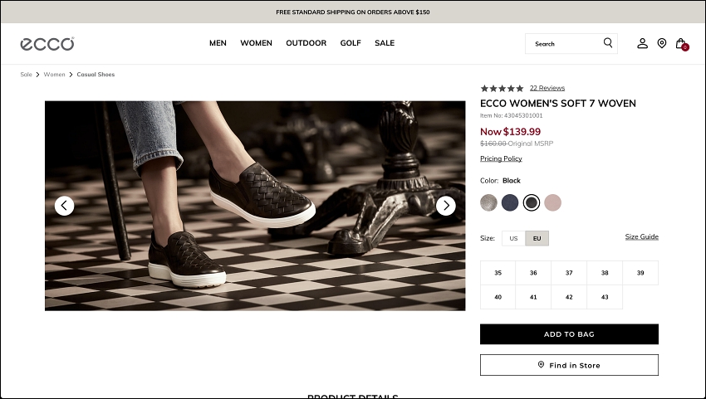Image resolution: width=706 pixels, height=399 pixels.
Task: Click the search magnifier icon
Action: pyautogui.click(x=608, y=43)
